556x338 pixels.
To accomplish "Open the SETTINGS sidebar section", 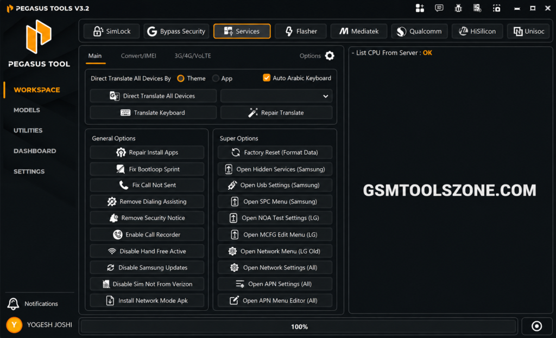I will pos(29,171).
